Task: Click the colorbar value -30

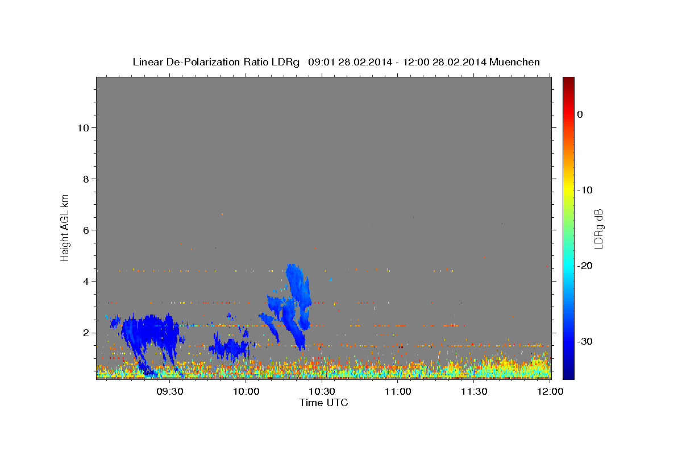Action: click(585, 341)
